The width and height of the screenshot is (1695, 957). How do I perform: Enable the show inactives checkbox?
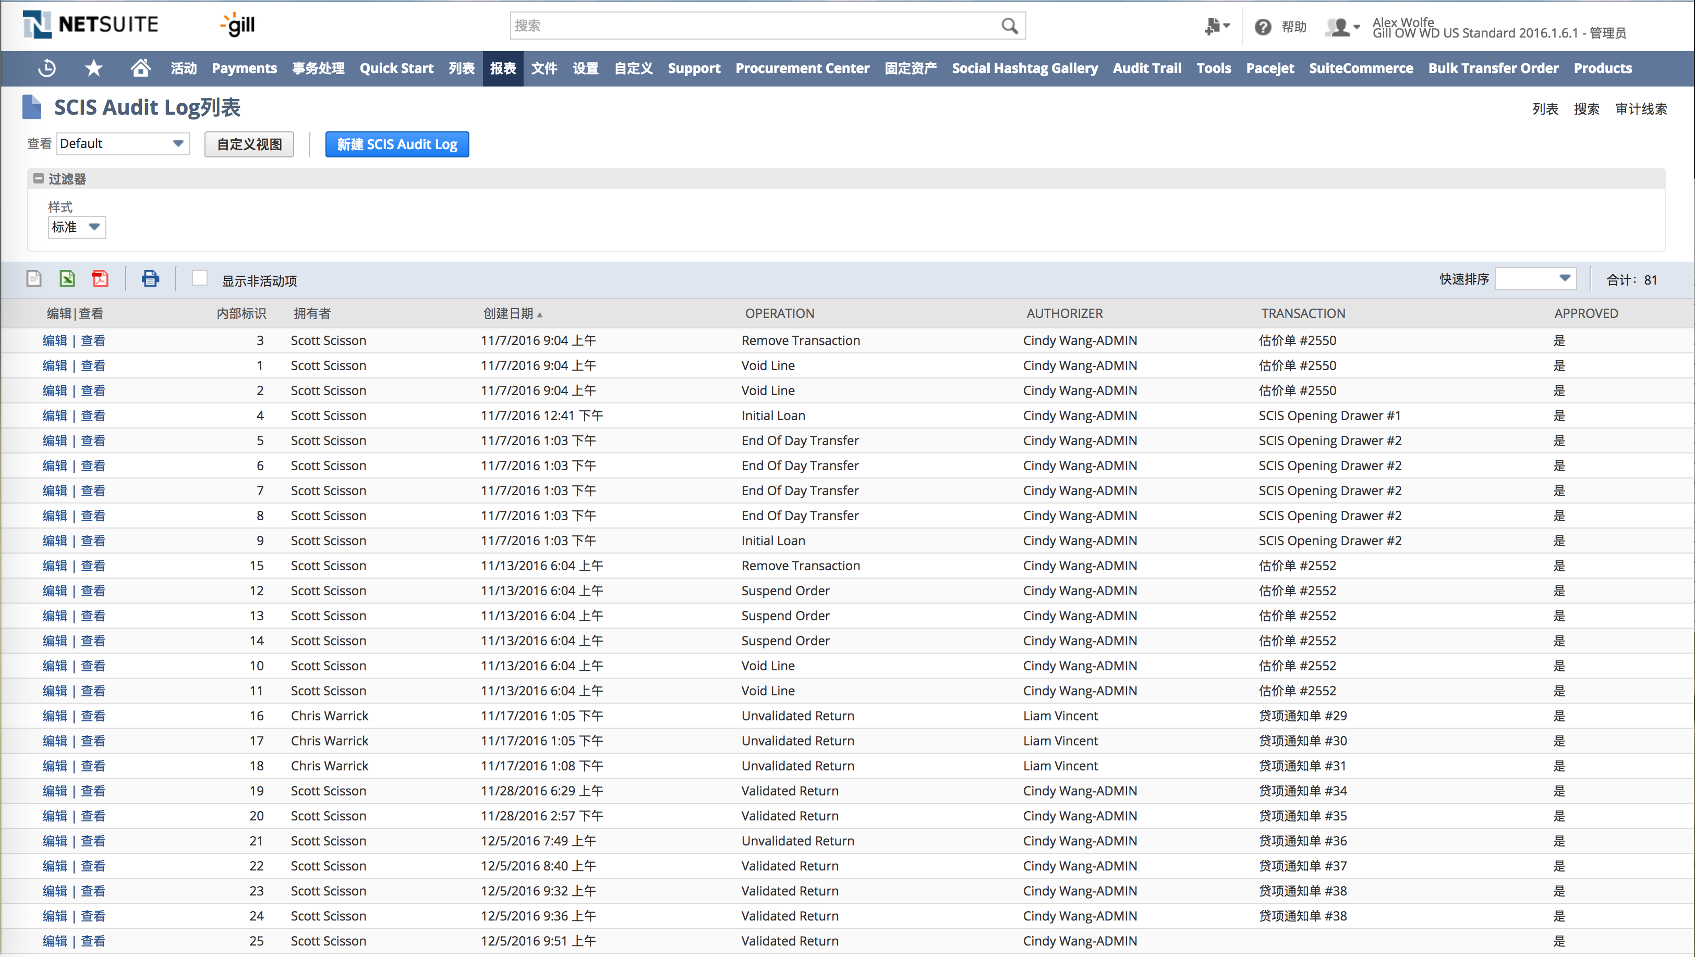pyautogui.click(x=199, y=279)
